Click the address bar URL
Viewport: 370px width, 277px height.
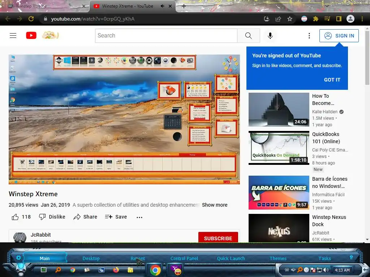[93, 19]
